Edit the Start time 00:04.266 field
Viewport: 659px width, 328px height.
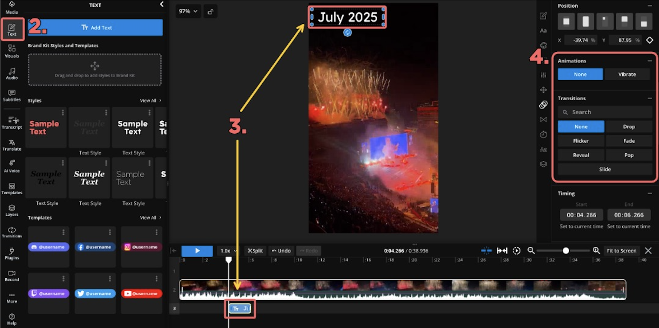click(x=581, y=215)
